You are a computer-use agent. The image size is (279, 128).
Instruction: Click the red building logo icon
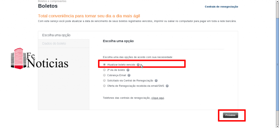click(17, 58)
